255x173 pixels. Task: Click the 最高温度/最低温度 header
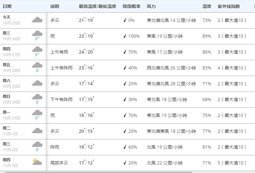[x=97, y=6]
